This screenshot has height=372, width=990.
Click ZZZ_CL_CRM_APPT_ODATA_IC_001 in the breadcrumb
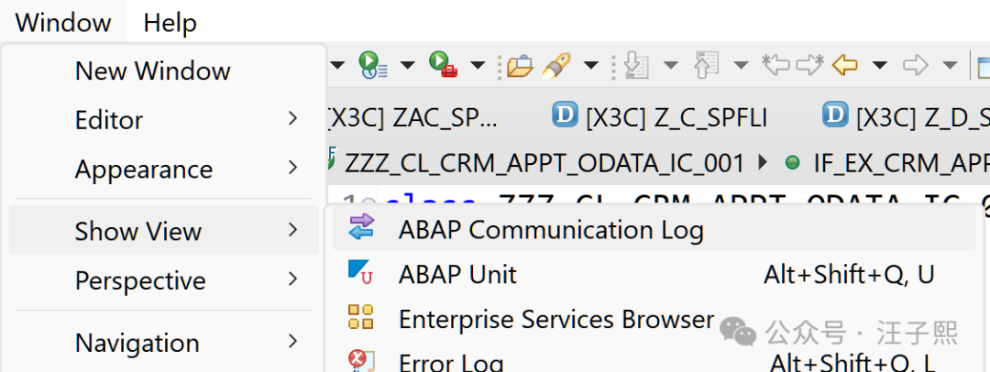coord(544,164)
